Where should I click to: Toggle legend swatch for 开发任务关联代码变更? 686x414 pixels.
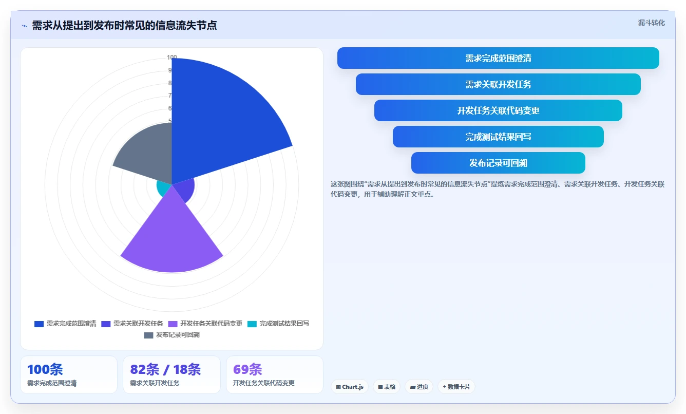pos(173,324)
